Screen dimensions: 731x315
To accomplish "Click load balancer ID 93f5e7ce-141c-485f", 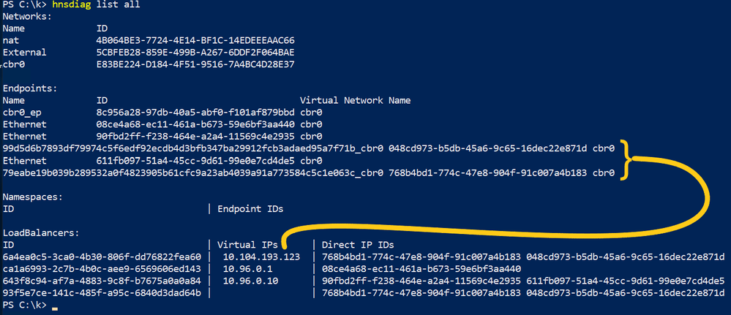I will click(101, 293).
